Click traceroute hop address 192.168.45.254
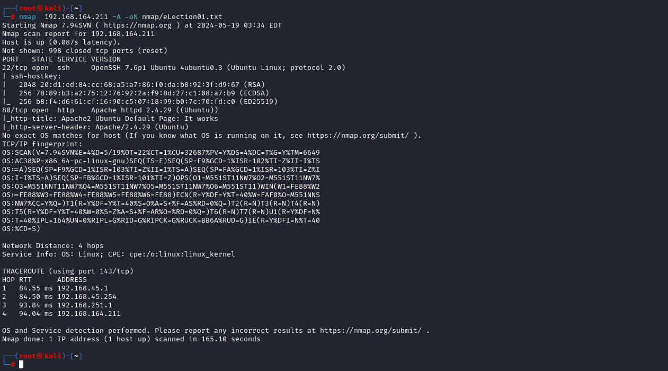 (87, 297)
